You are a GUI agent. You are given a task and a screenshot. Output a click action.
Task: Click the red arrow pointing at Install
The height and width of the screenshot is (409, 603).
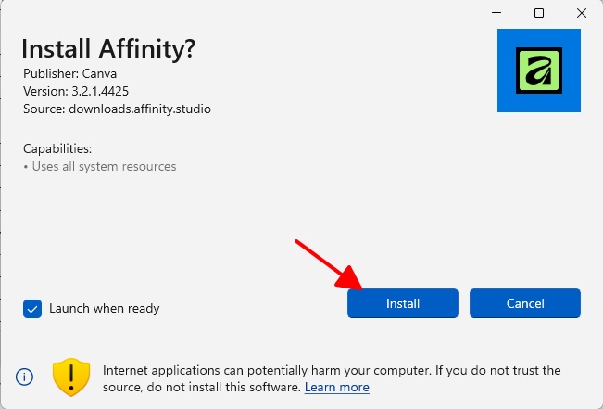329,264
